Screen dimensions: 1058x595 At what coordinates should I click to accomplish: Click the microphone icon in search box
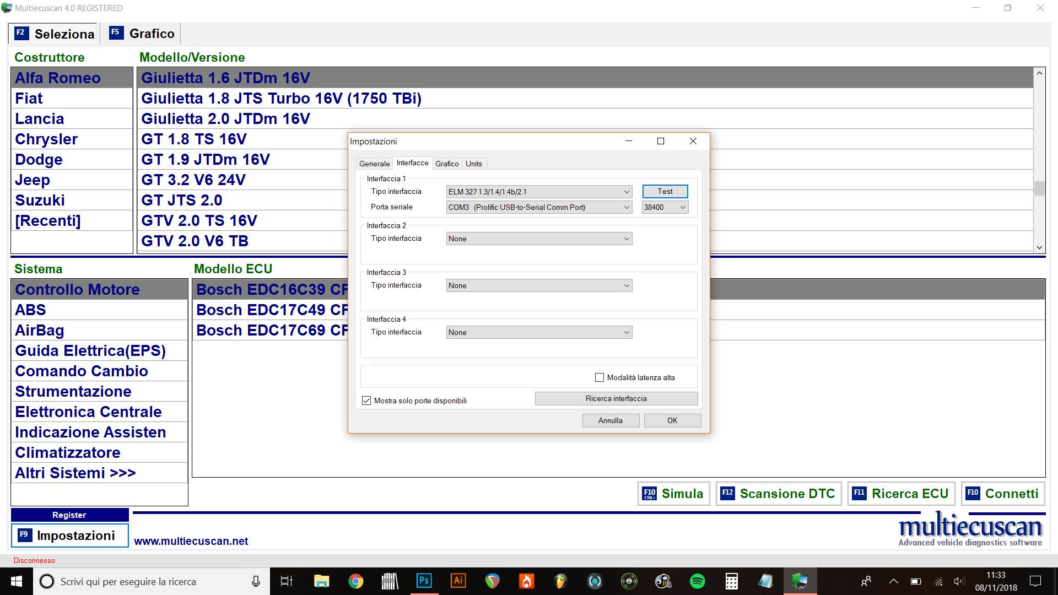click(256, 581)
